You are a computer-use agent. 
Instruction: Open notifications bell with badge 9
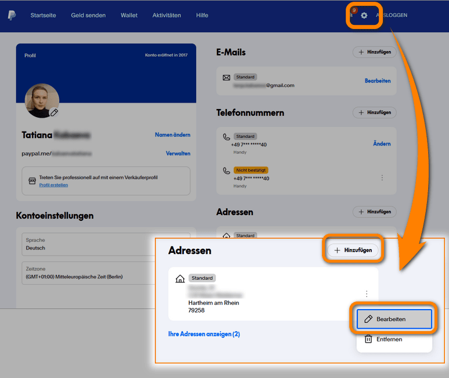click(x=352, y=13)
